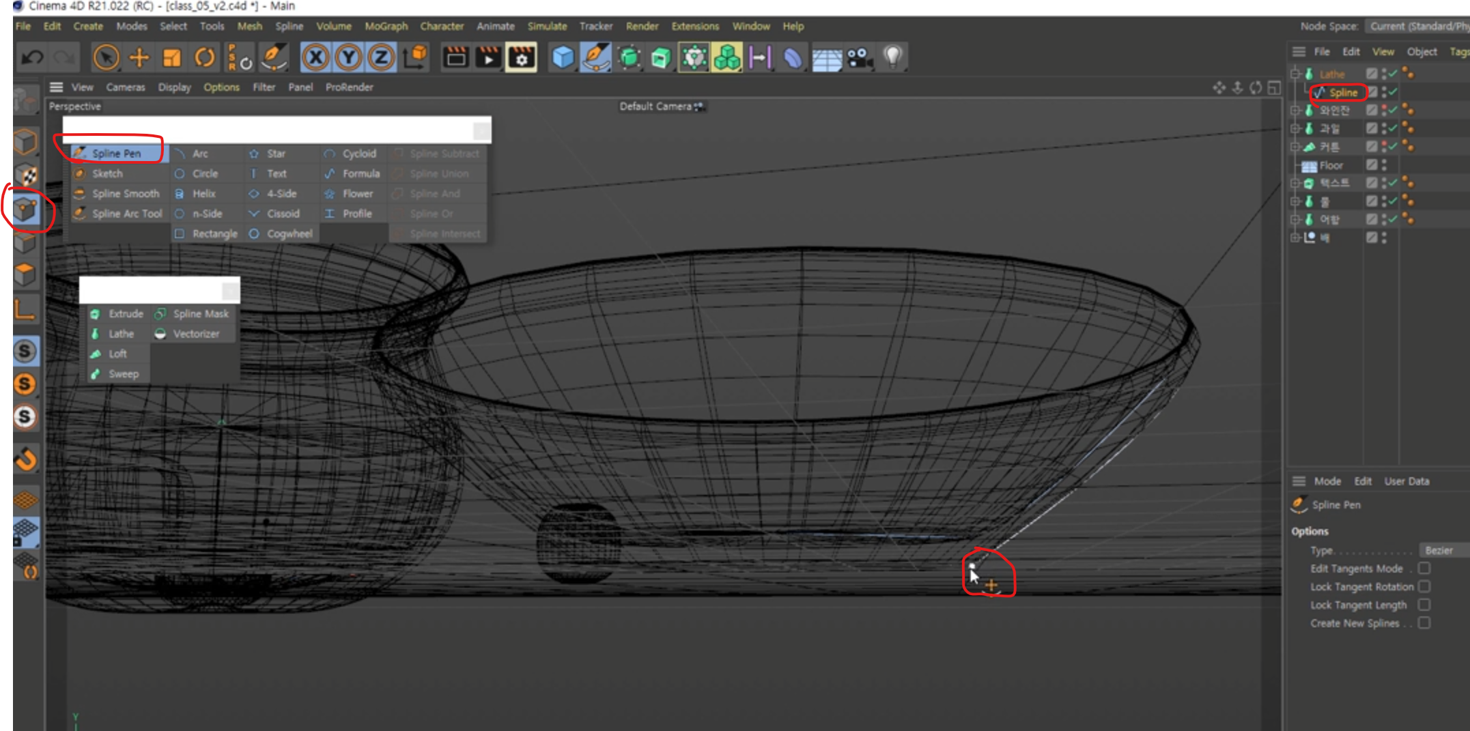This screenshot has height=731, width=1470.
Task: Click viewport maximize toggle icon
Action: point(1274,87)
